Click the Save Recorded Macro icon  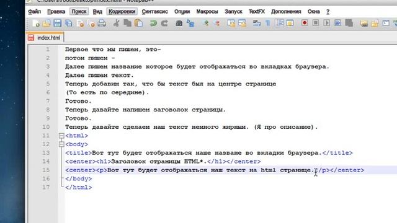349,23
